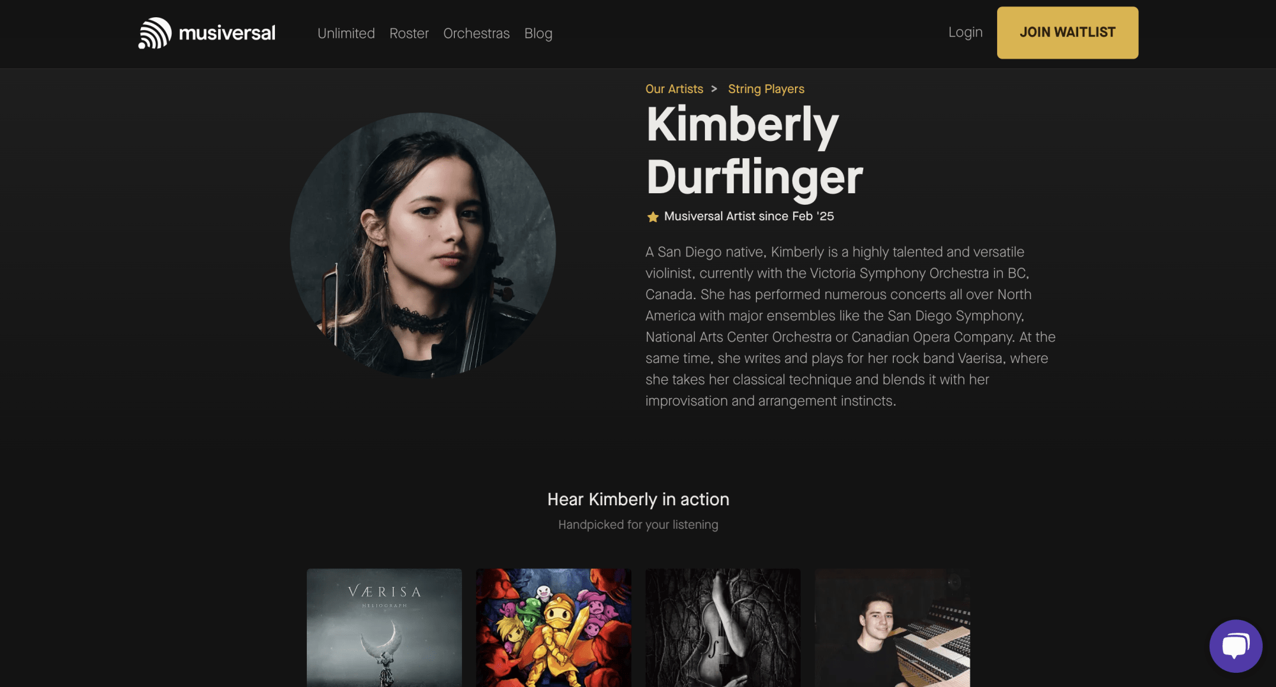Go to the Roster page

[x=409, y=33]
